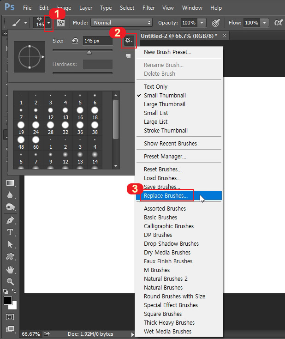Select checked Small Thumbnail option
Screen dimensions: 285x339
(x=179, y=95)
